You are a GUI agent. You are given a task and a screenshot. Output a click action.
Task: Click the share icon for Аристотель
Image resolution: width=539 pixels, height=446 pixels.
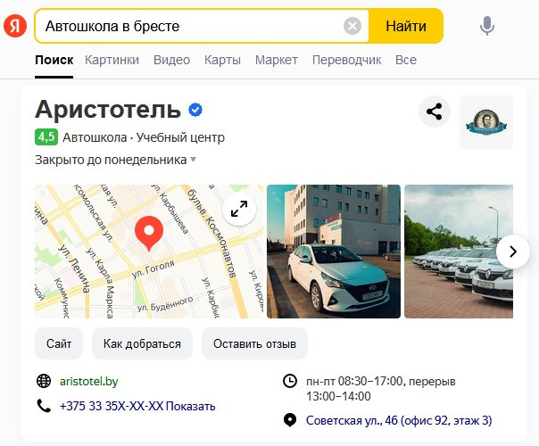[435, 111]
